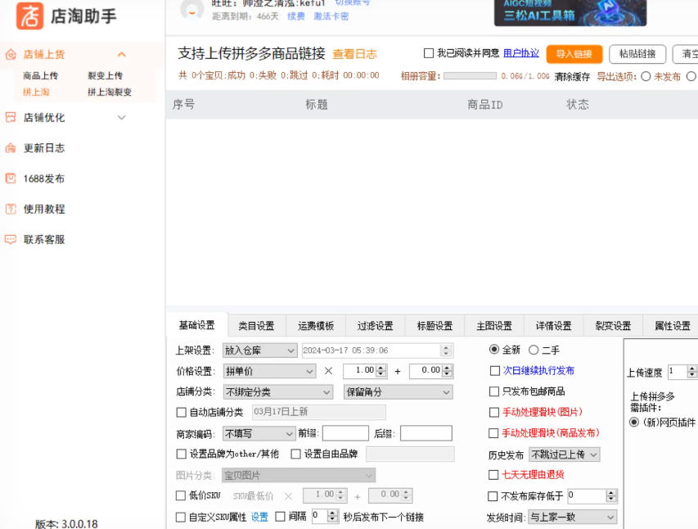
Task: Open the 店铺上货 section icon in sidebar
Action: pos(11,54)
